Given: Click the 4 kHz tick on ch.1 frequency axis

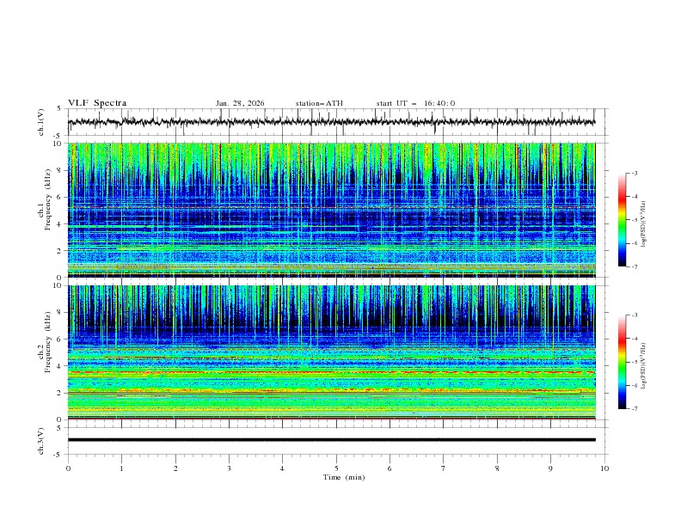Looking at the screenshot, I should coord(61,224).
